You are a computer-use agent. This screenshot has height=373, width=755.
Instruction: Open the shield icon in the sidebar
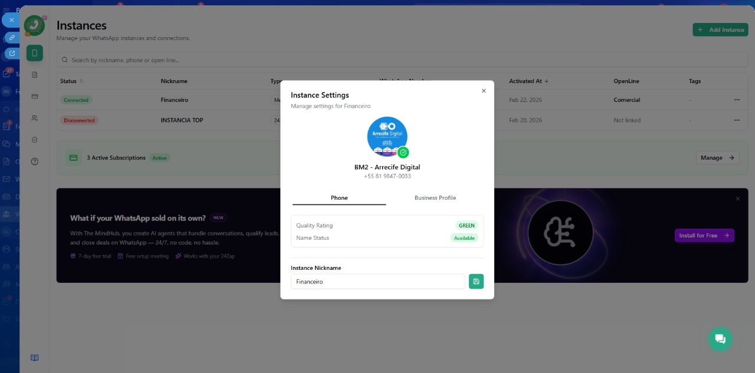tap(35, 140)
